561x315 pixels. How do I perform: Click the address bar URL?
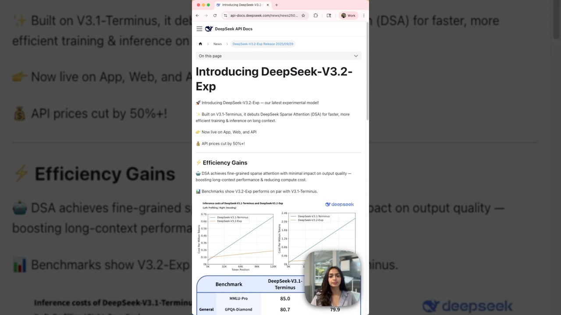coord(264,15)
